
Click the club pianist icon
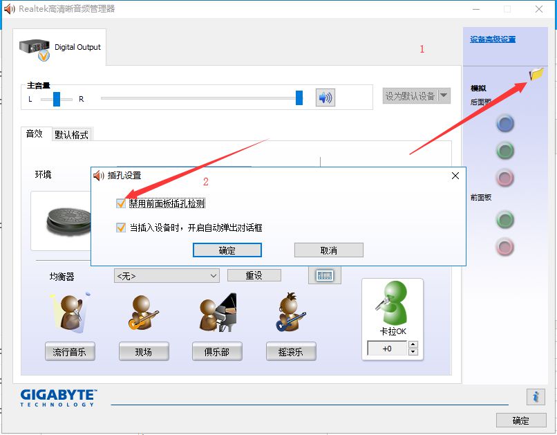(218, 313)
